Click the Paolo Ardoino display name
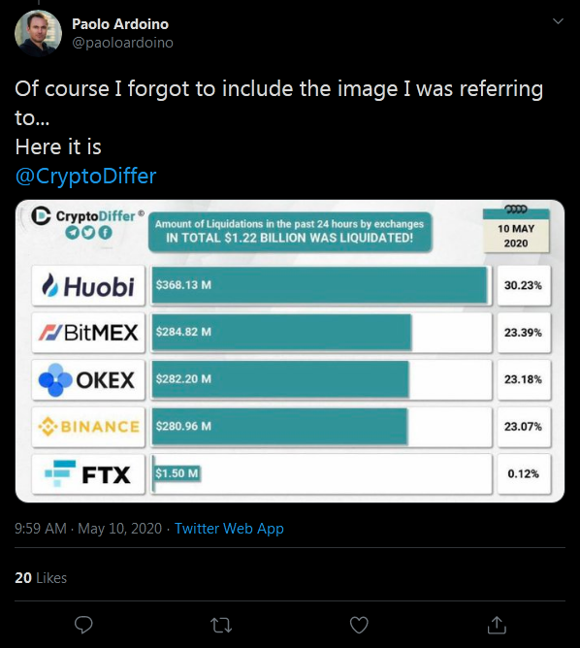The width and height of the screenshot is (580, 648). click(120, 24)
